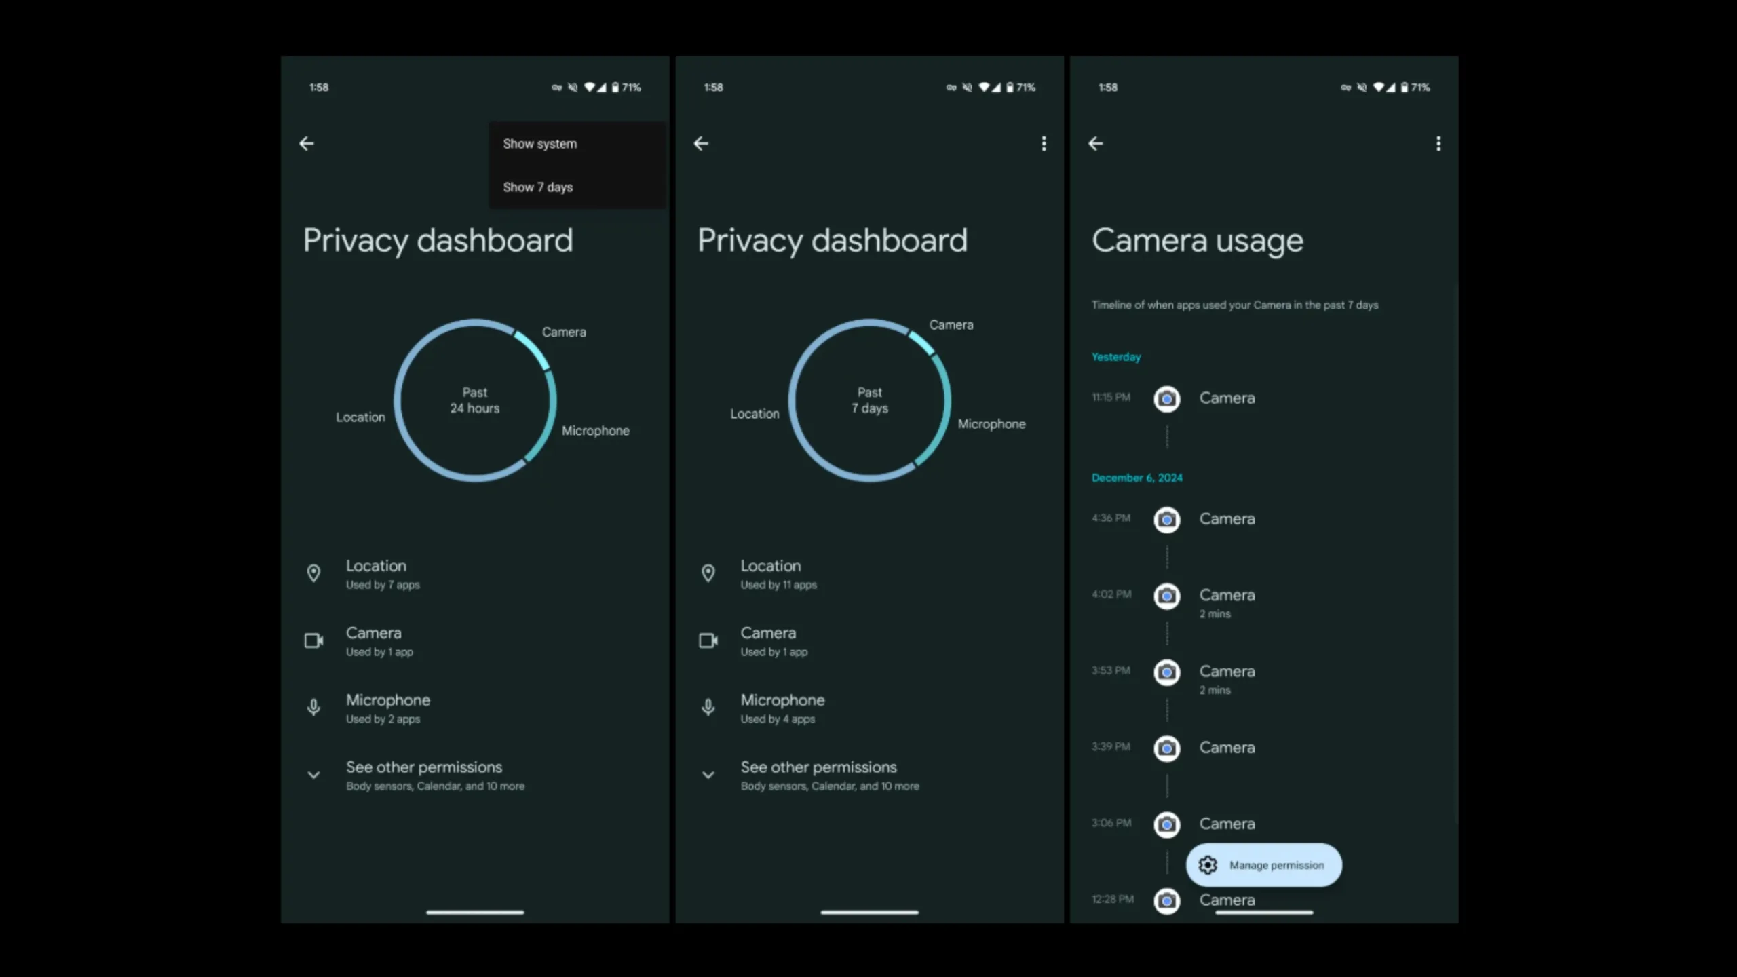Tap Camera app icon at 3:06 PM
The width and height of the screenshot is (1737, 977).
1167,824
